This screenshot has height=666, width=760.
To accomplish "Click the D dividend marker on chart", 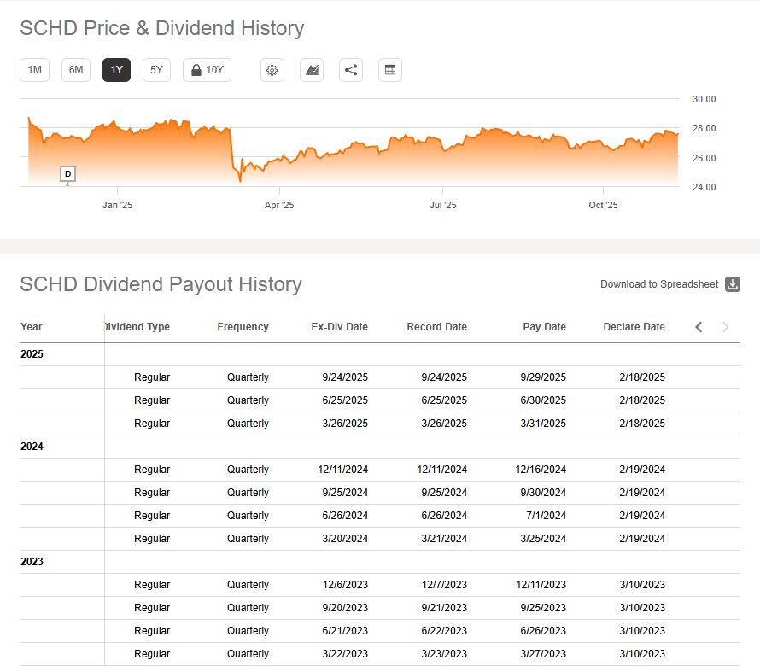I will (x=67, y=174).
